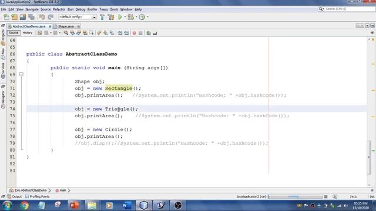Switch to Shape.java tab
Image resolution: width=376 pixels, height=211 pixels.
(x=66, y=26)
